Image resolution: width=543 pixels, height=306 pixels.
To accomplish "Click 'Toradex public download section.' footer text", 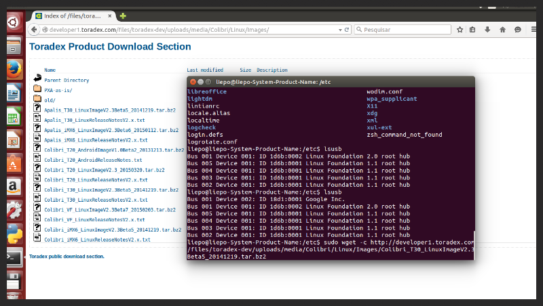I will (x=67, y=257).
